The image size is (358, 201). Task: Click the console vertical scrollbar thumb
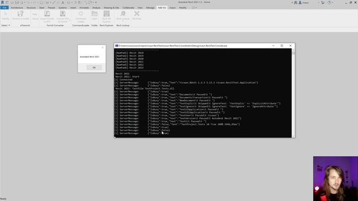click(x=293, y=53)
